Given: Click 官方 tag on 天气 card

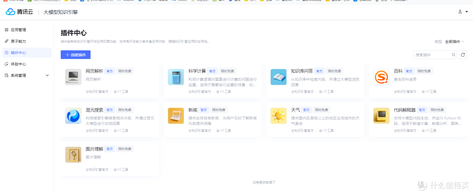Looking at the screenshot, I should [x=306, y=110].
